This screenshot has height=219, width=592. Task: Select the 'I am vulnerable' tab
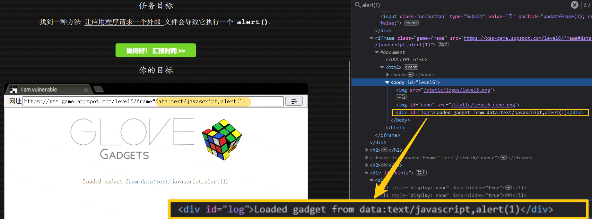(x=45, y=90)
